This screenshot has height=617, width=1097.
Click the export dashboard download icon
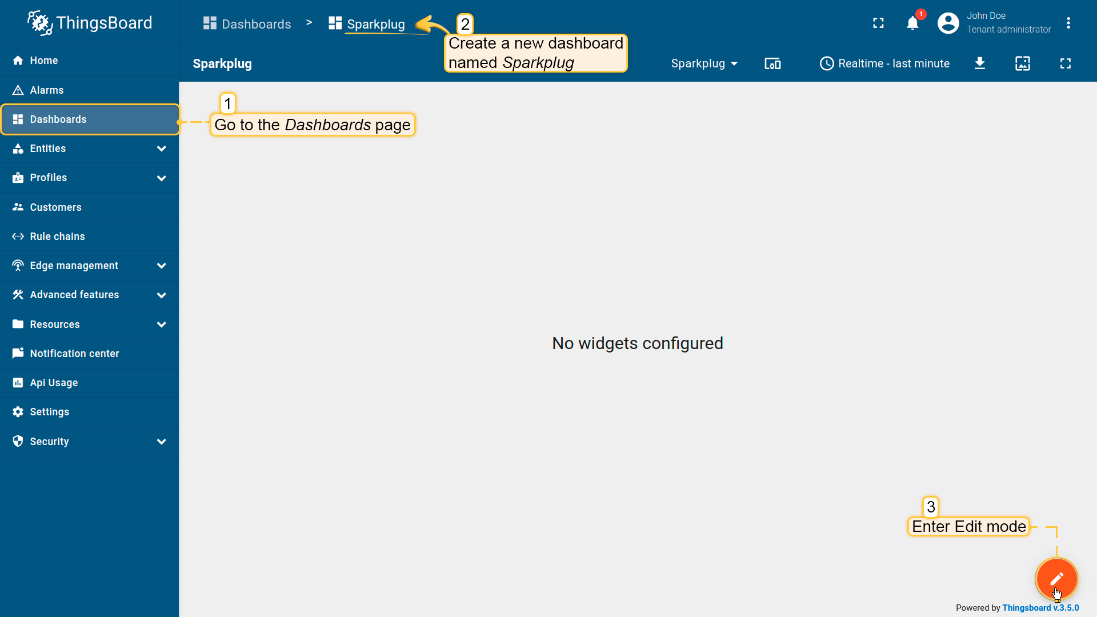979,63
